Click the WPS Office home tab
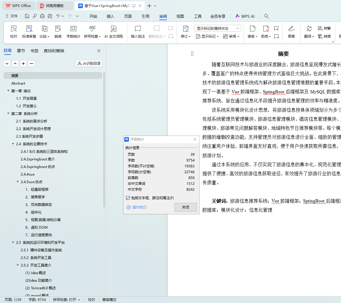Viewport: 341px width, 303px height. [18, 6]
